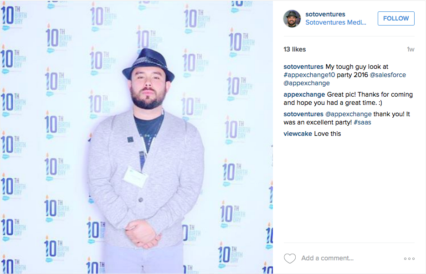Open the Sotoventures Medi... location link
Screen dimensions: 426x274
(x=335, y=22)
